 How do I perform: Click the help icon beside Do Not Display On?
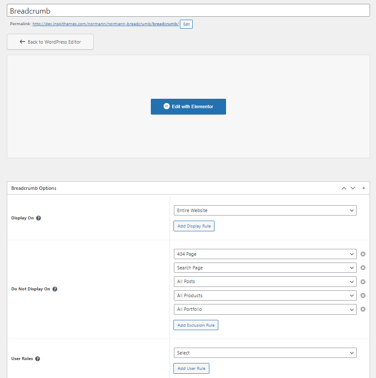coord(55,289)
